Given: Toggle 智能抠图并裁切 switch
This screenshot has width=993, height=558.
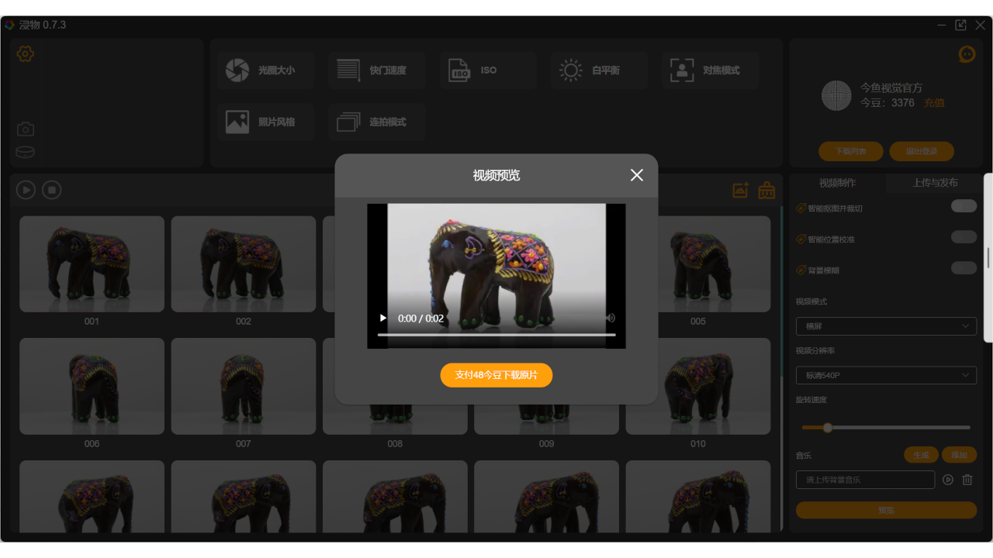Looking at the screenshot, I should point(964,206).
